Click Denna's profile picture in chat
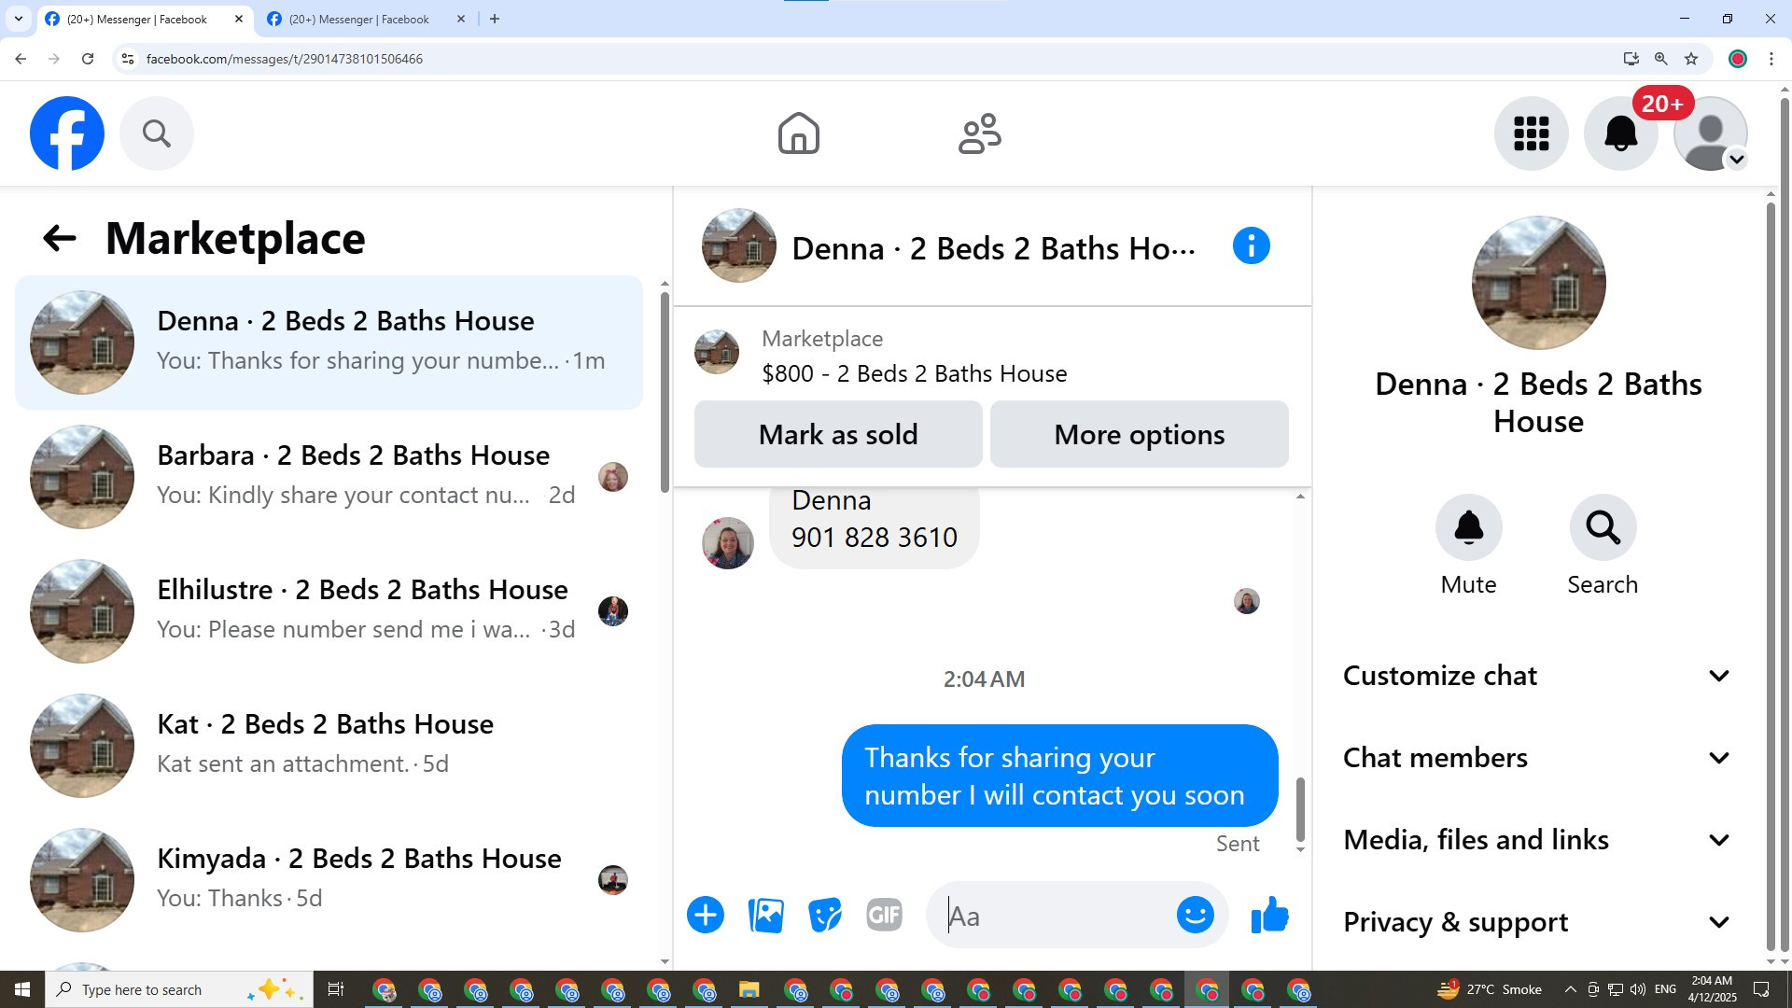Image resolution: width=1792 pixels, height=1008 pixels. click(728, 543)
